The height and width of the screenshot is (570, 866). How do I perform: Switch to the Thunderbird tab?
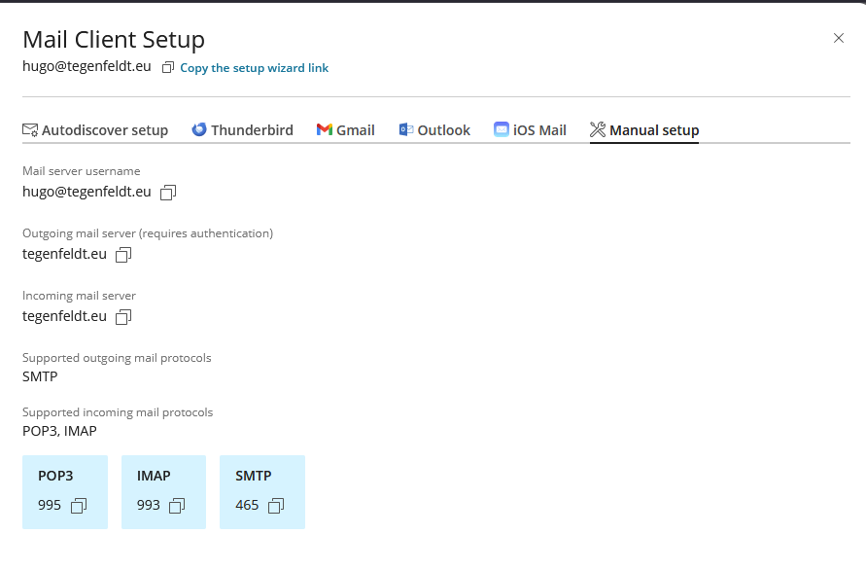point(252,130)
